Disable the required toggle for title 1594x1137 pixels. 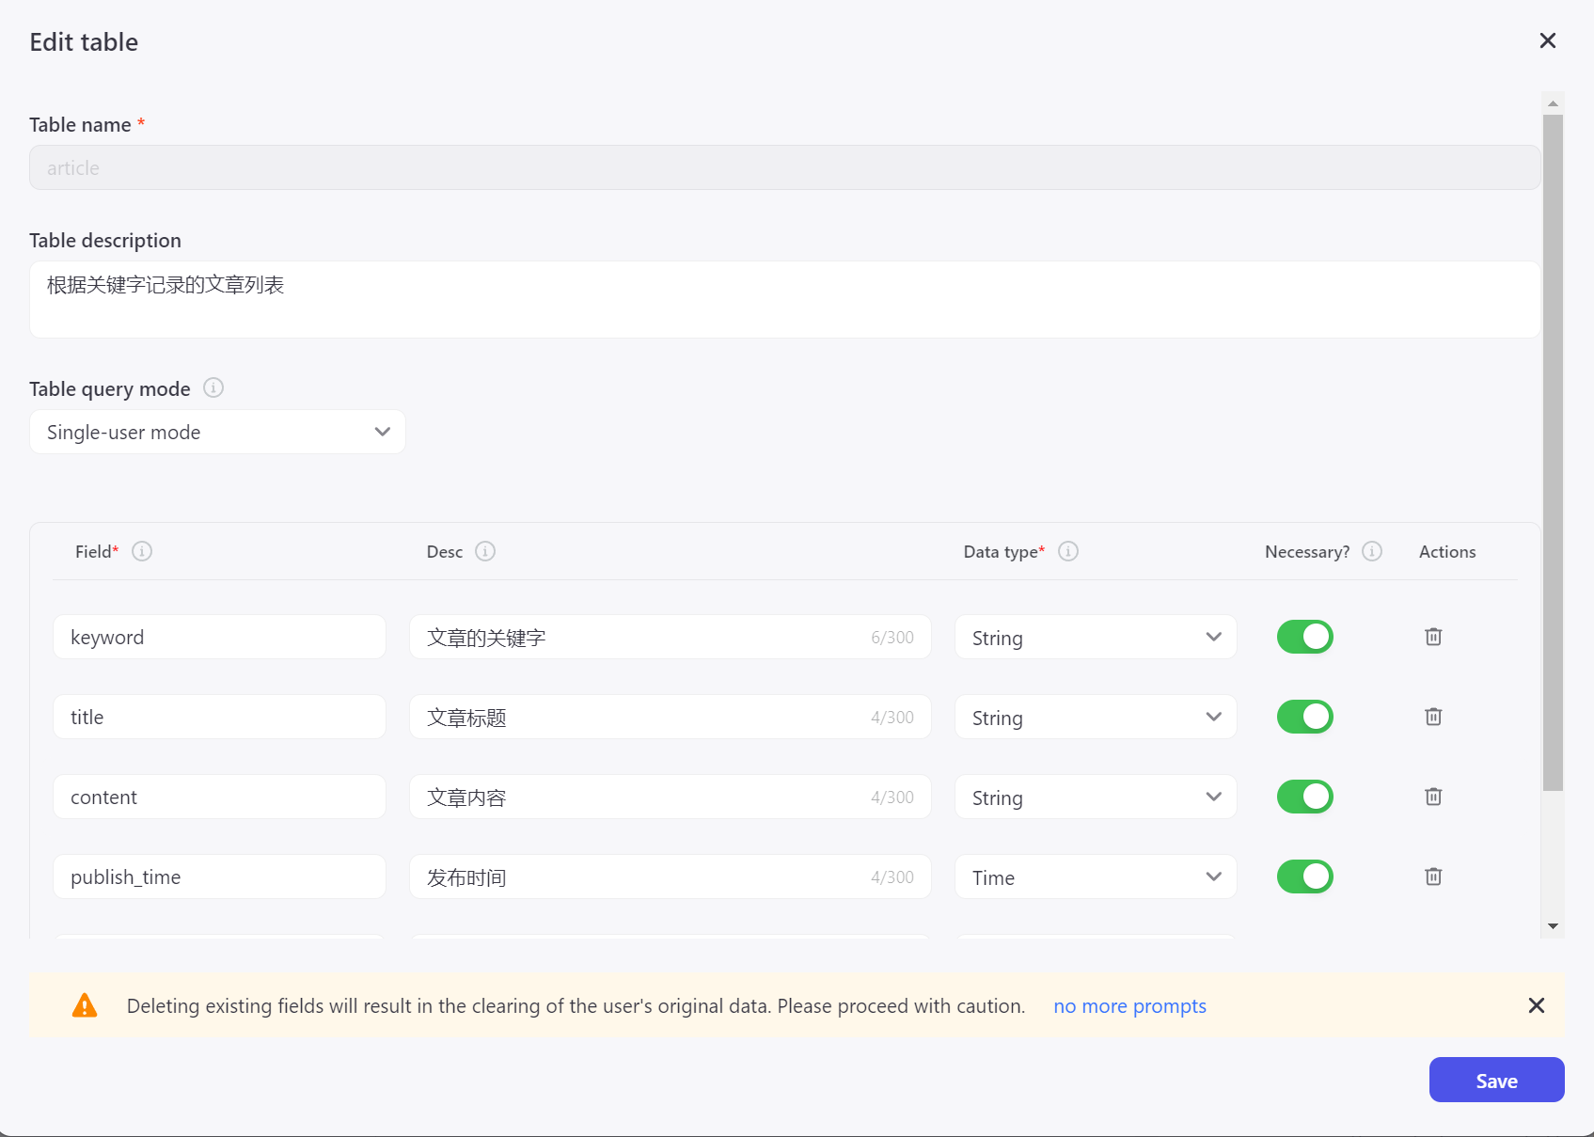pyautogui.click(x=1304, y=717)
